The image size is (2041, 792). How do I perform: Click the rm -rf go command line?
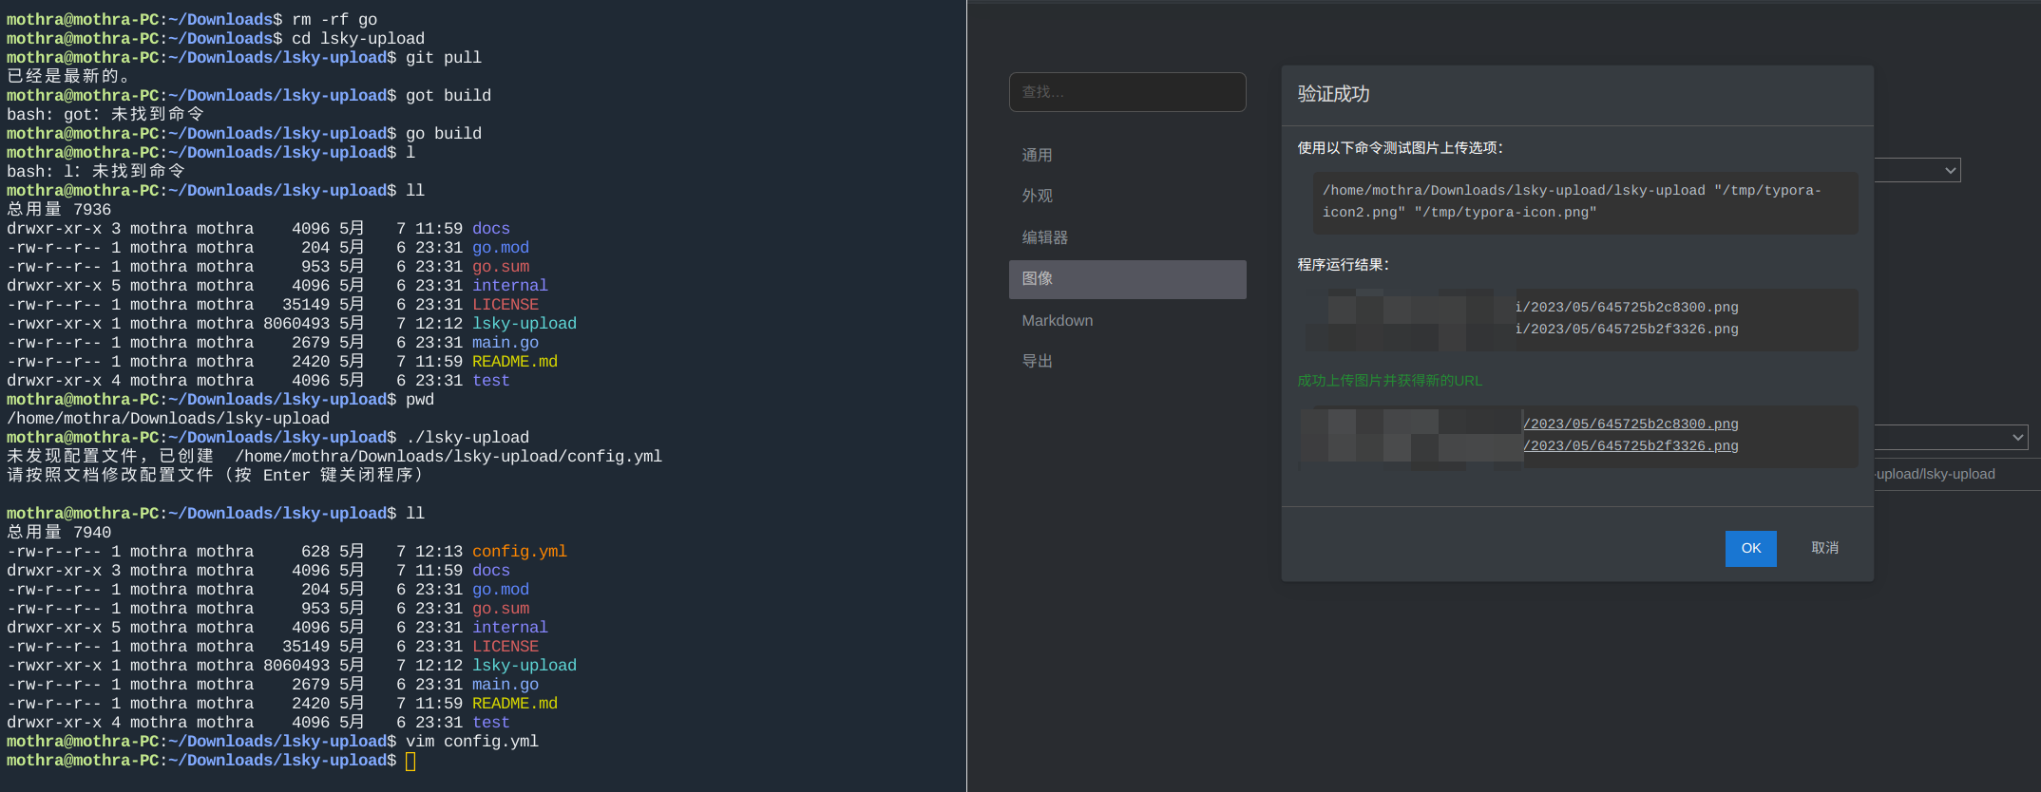[x=334, y=19]
